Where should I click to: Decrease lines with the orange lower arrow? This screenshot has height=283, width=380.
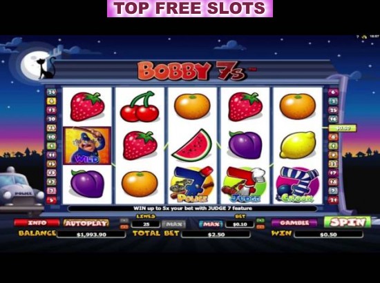[124, 227]
